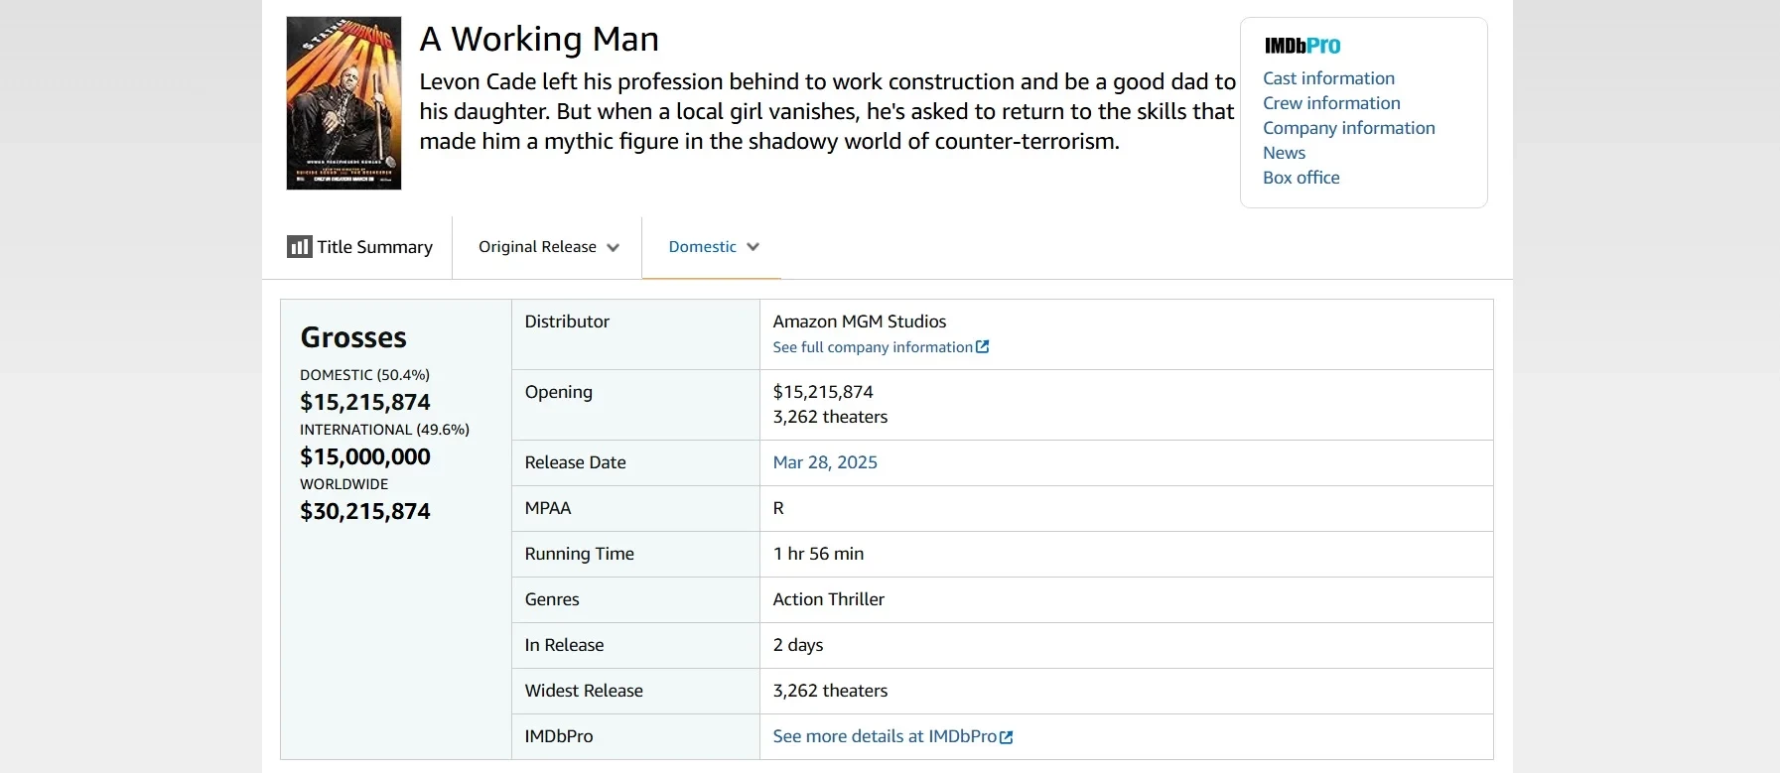This screenshot has height=773, width=1780.
Task: Open the Crew information link
Action: click(1331, 103)
